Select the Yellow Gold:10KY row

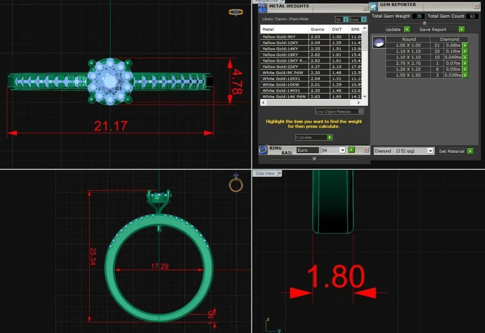[311, 42]
